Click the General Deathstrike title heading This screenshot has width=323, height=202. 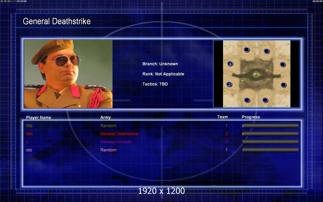tap(57, 21)
